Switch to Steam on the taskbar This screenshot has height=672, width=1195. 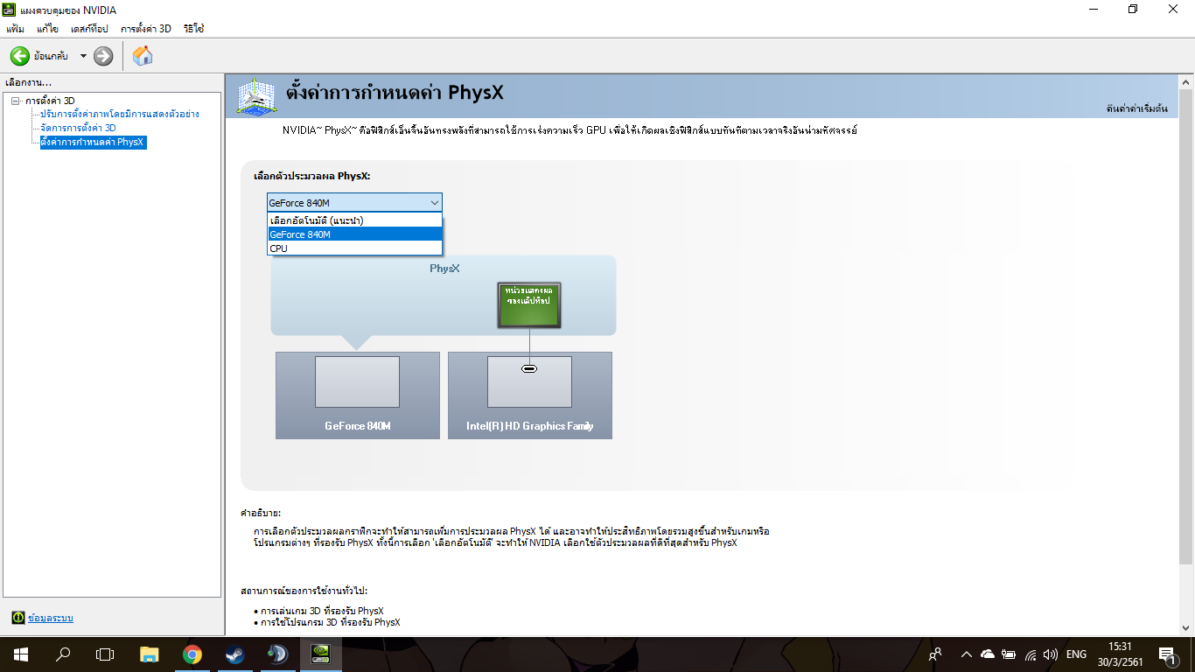[234, 654]
